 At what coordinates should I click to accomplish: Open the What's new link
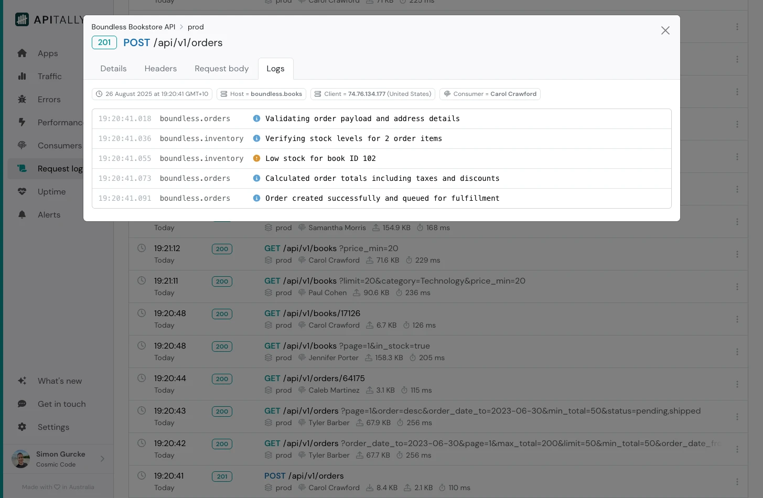[59, 381]
